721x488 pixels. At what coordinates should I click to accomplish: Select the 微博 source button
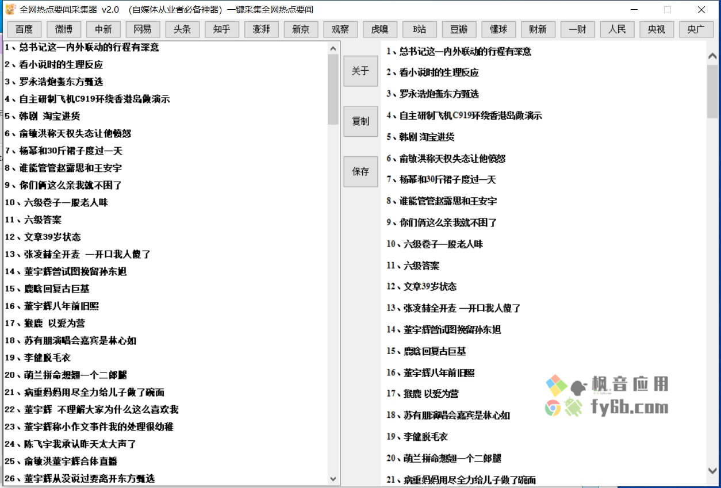point(64,29)
